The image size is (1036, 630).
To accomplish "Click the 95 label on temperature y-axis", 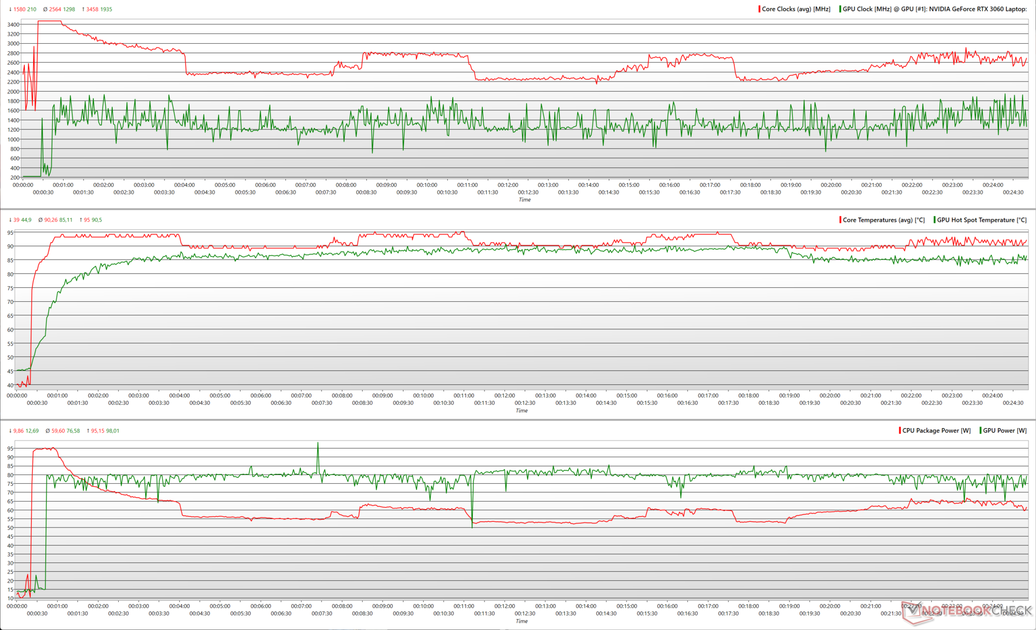I will point(10,233).
